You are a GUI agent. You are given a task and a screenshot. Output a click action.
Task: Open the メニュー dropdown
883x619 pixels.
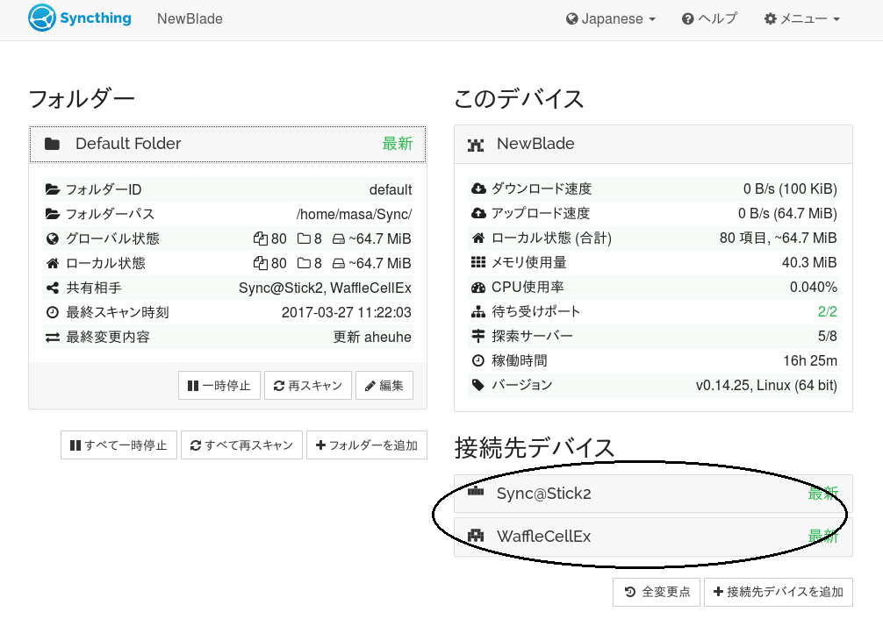[x=802, y=19]
